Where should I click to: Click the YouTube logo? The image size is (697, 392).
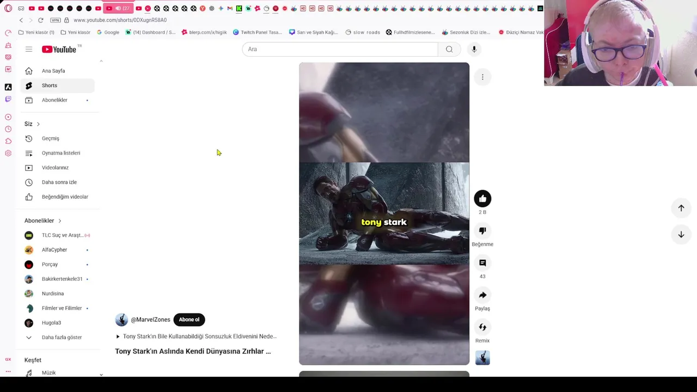coord(59,49)
